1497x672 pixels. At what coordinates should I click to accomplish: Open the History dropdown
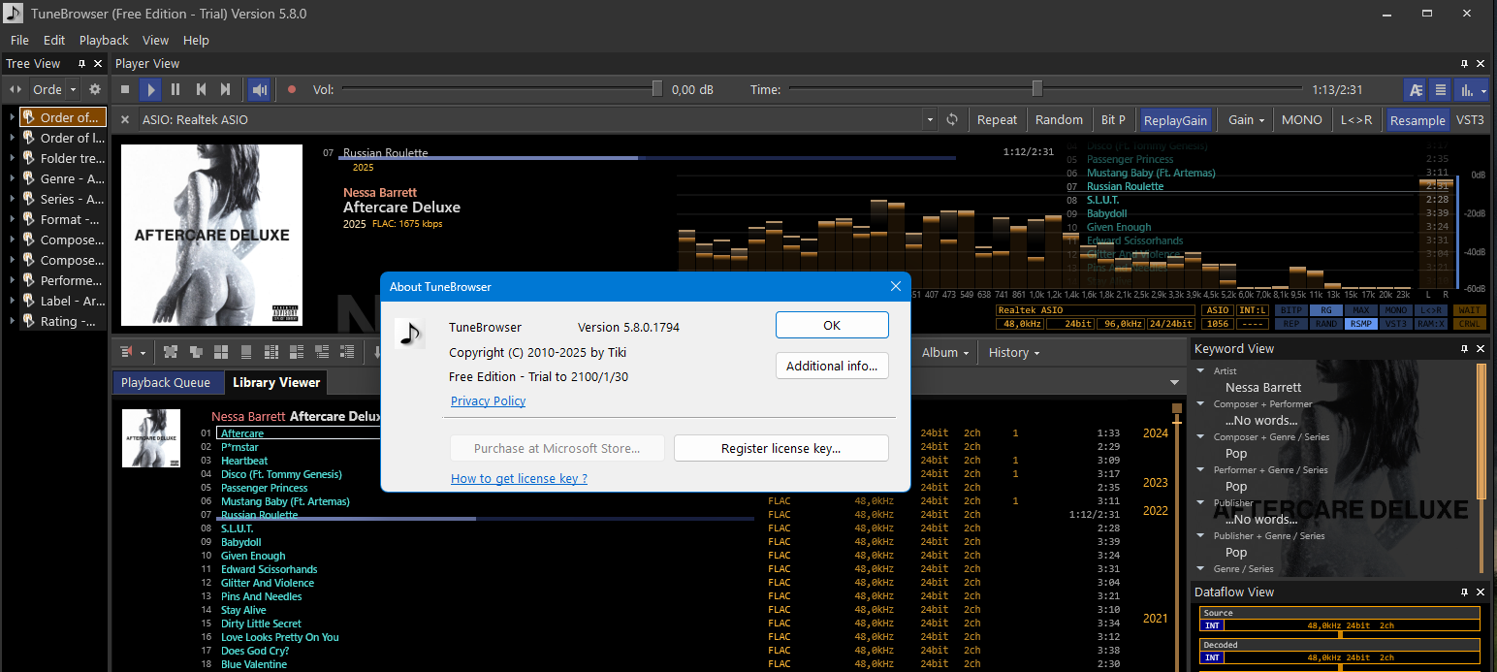1014,352
